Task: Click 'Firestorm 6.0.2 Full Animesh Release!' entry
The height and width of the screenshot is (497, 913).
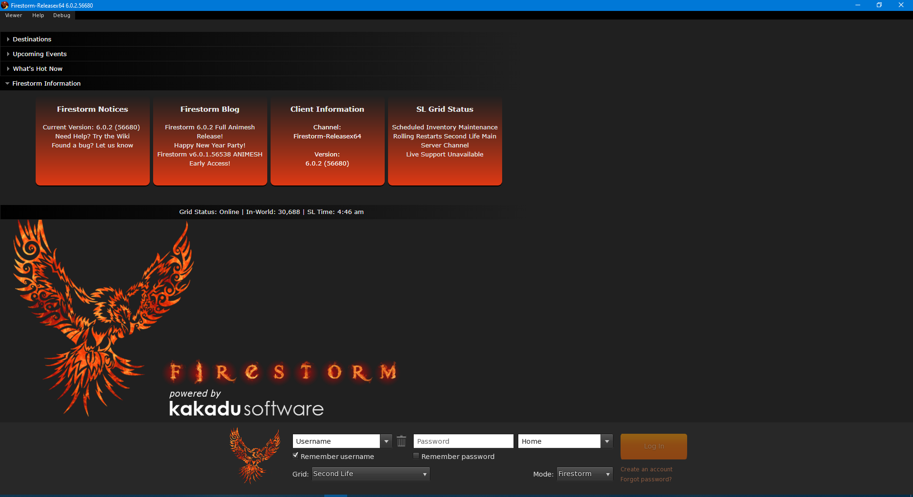Action: pyautogui.click(x=210, y=132)
